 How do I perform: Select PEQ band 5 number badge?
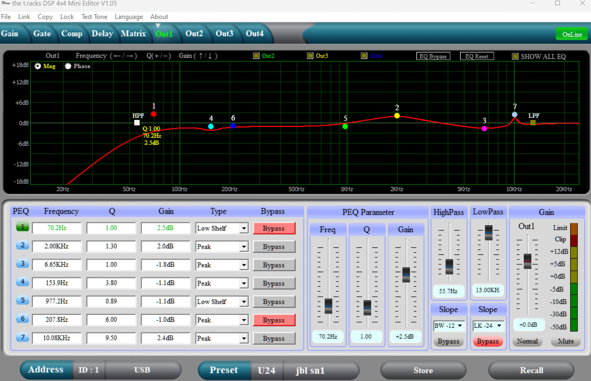(x=23, y=300)
